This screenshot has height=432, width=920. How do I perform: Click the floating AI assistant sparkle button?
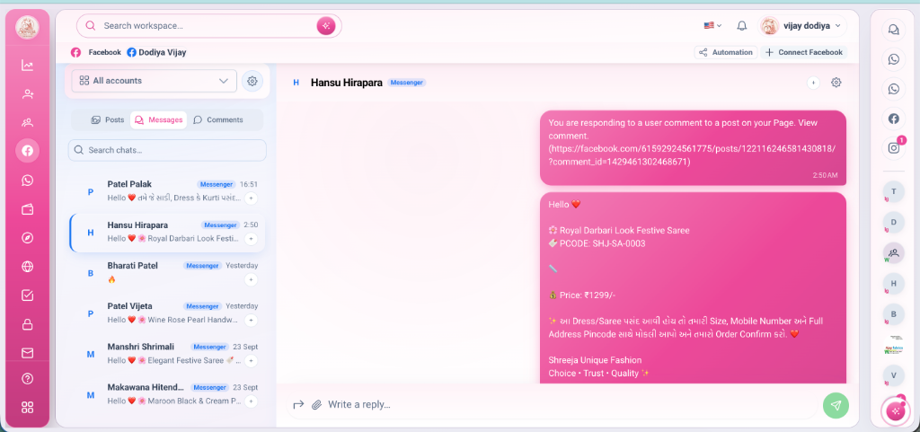tap(896, 411)
